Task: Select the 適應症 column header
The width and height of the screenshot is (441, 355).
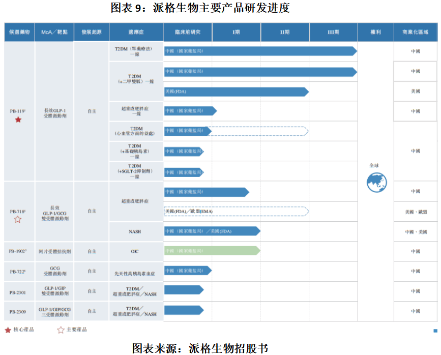Action: click(136, 32)
